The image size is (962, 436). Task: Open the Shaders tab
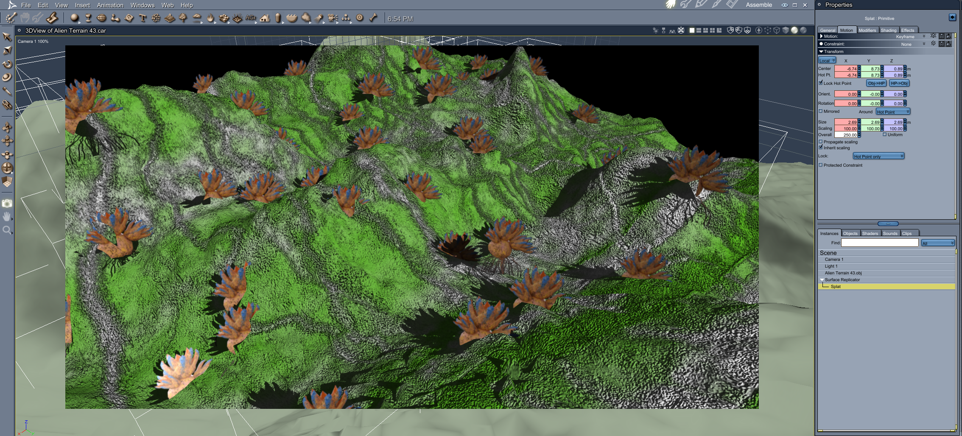(870, 233)
